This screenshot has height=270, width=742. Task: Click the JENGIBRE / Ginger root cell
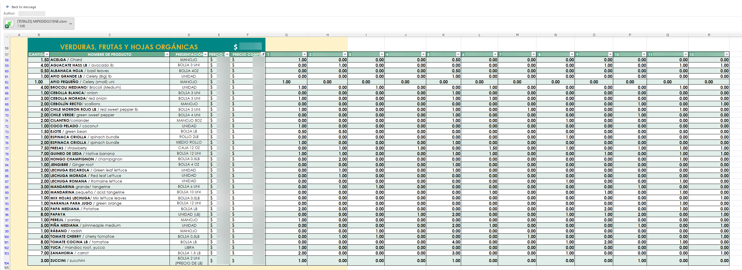pyautogui.click(x=110, y=165)
